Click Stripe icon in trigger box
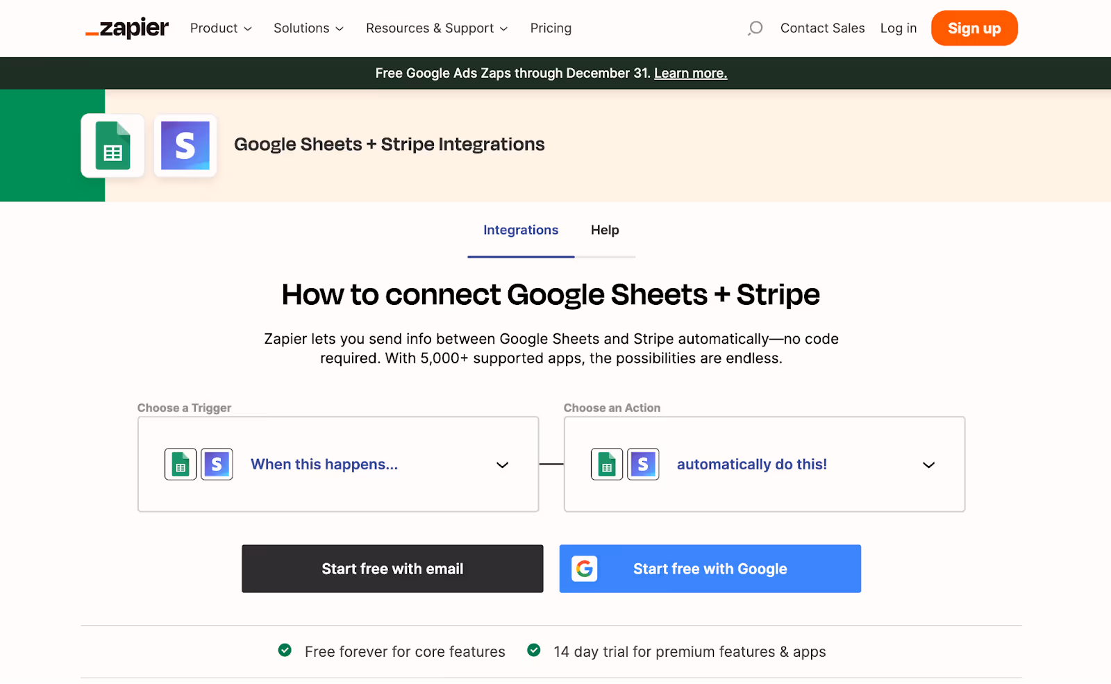1111x684 pixels. pyautogui.click(x=217, y=465)
